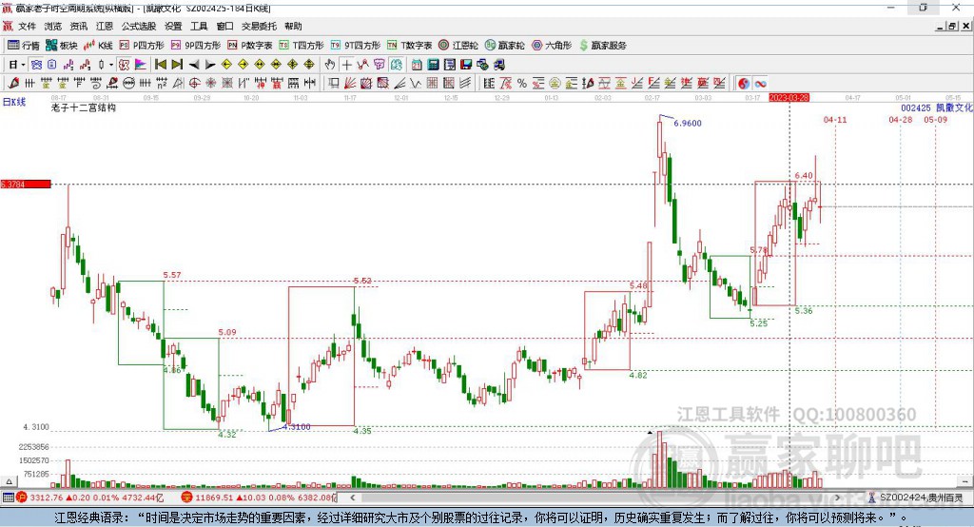The height and width of the screenshot is (527, 974).
Task: Click the black left arrow icon
Action: (194, 65)
